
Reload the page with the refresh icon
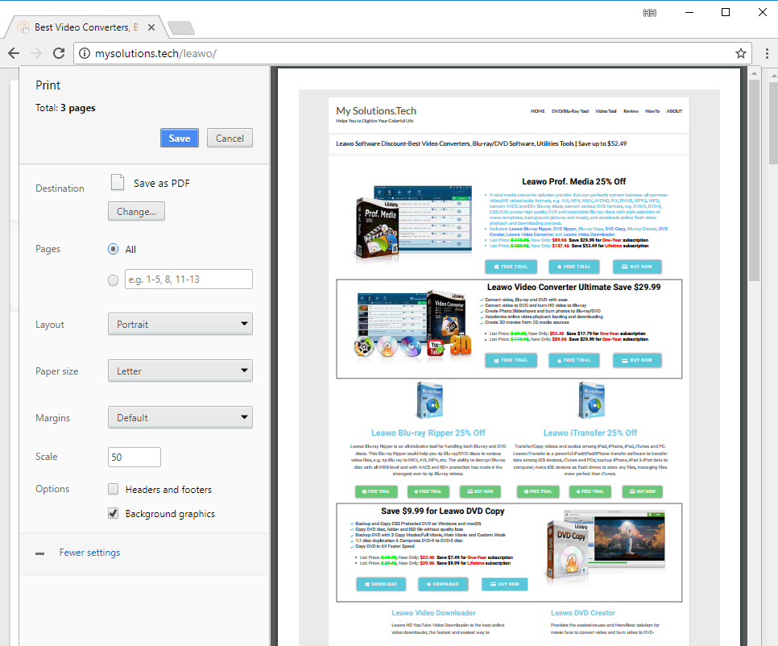click(57, 53)
